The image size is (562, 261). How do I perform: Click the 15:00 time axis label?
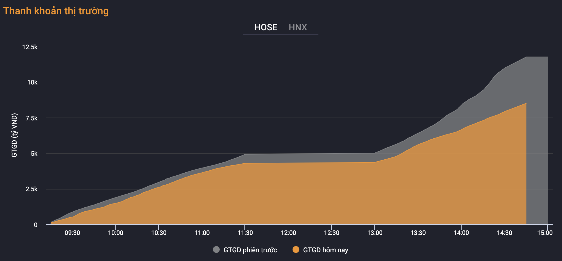[545, 233]
